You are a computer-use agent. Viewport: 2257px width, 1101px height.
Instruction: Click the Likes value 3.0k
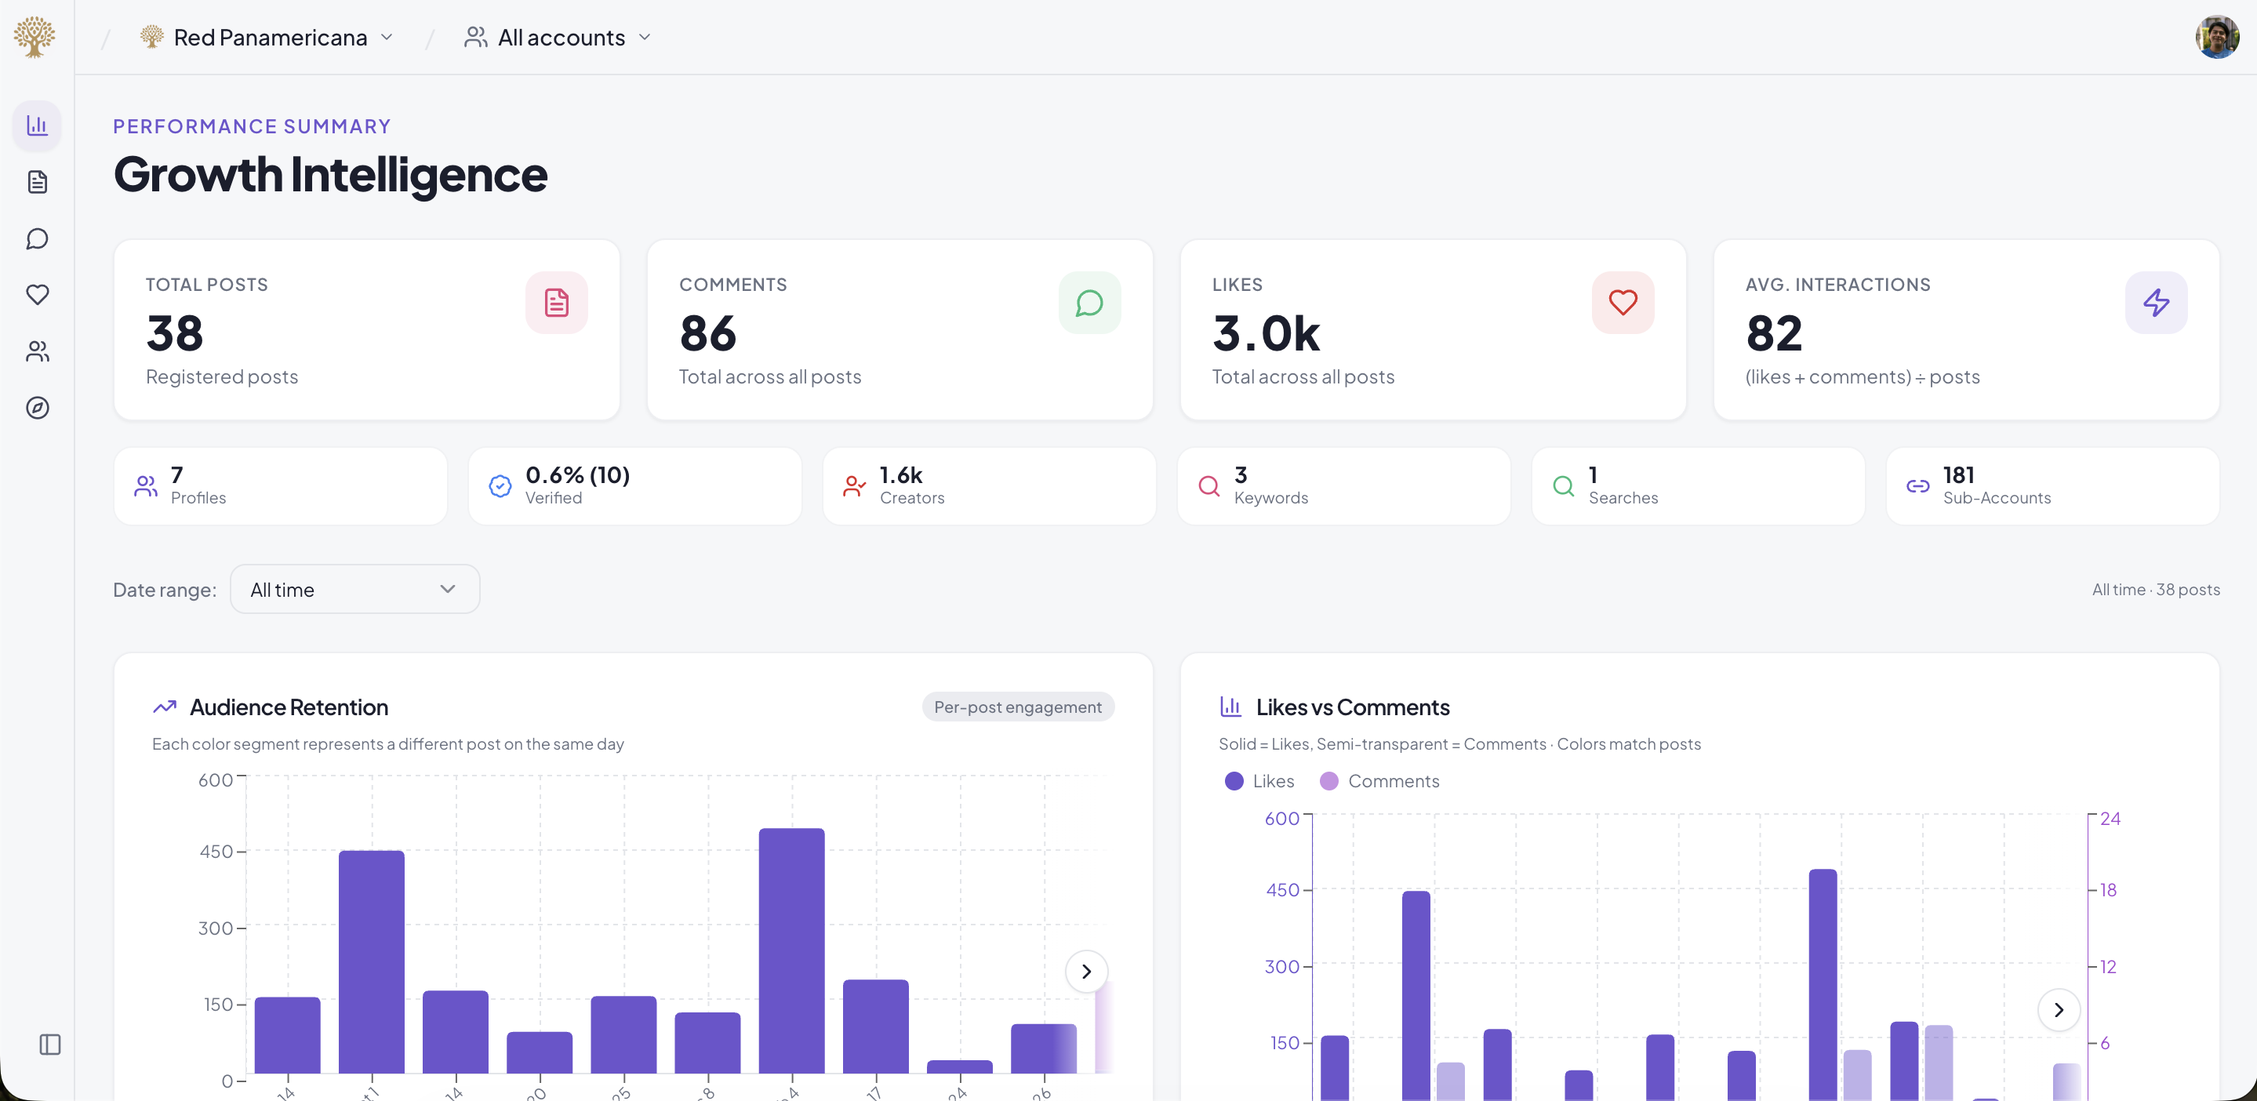pos(1266,334)
